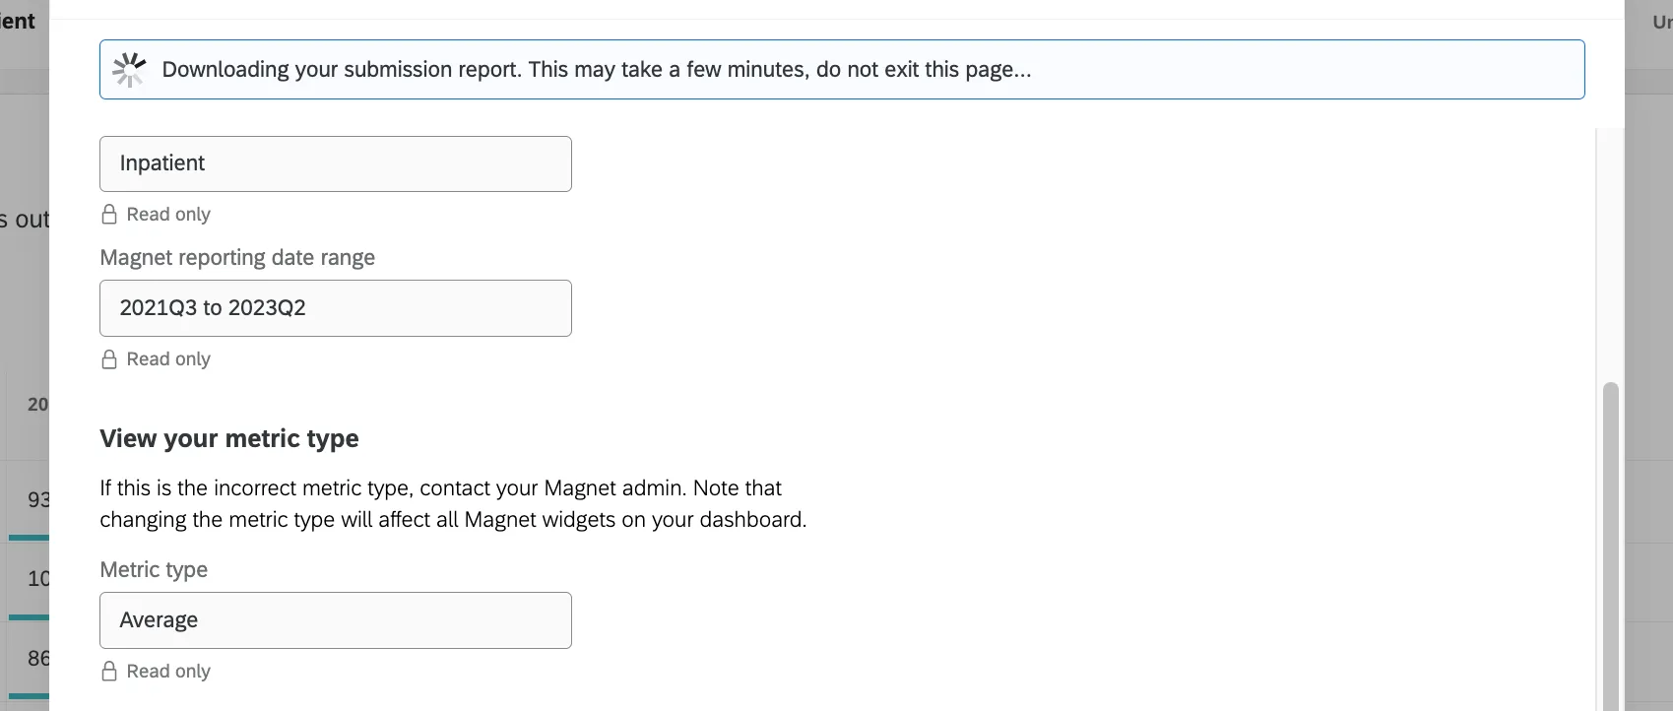
Task: Click the Magnet admin note paragraph
Action: pyautogui.click(x=453, y=504)
